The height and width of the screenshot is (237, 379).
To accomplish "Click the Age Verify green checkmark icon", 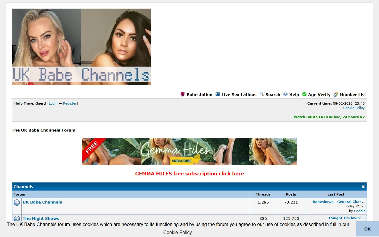I will [304, 94].
